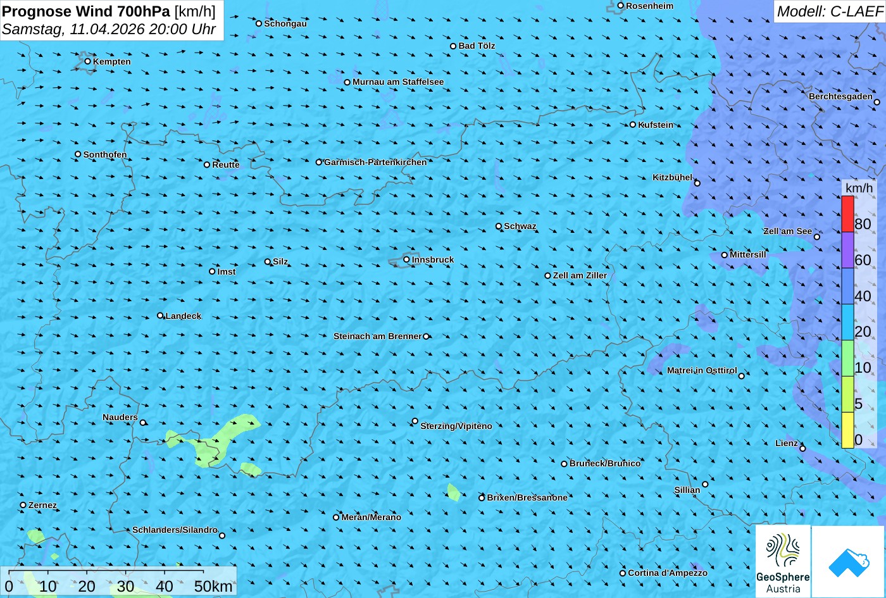The image size is (886, 598).
Task: Click the km/h legend heading
Action: (x=859, y=188)
